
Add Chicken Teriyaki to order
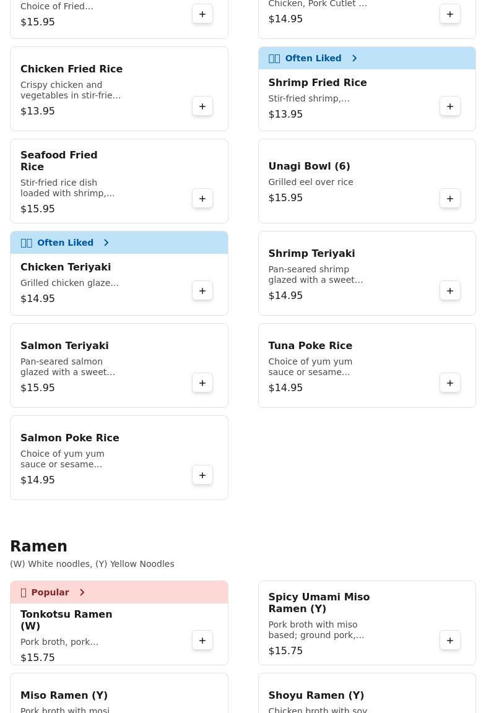coord(202,291)
